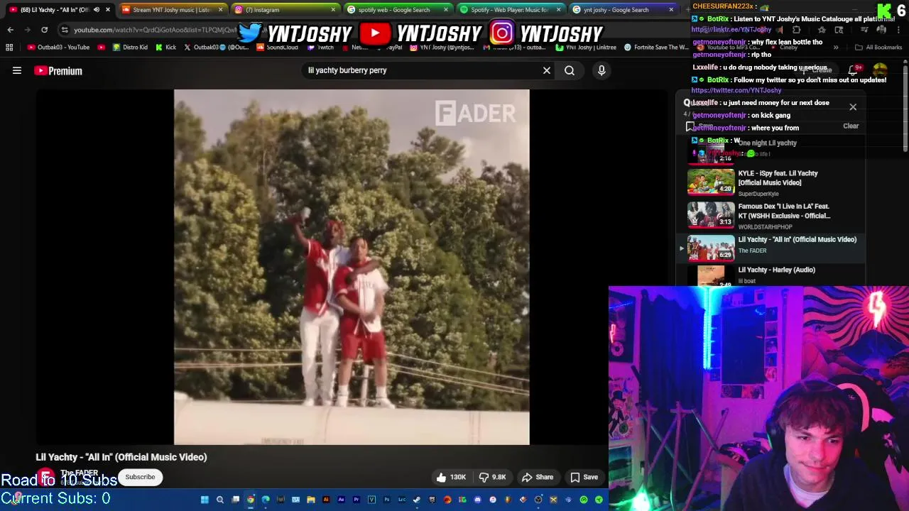Go to YouTube Premium home logo
This screenshot has height=511, width=909.
coord(58,70)
